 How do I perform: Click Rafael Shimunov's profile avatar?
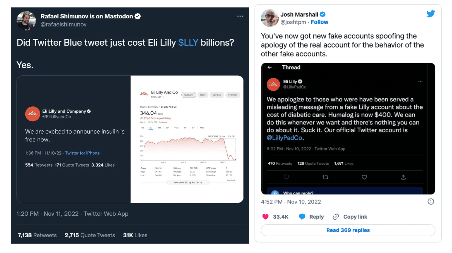pos(26,20)
